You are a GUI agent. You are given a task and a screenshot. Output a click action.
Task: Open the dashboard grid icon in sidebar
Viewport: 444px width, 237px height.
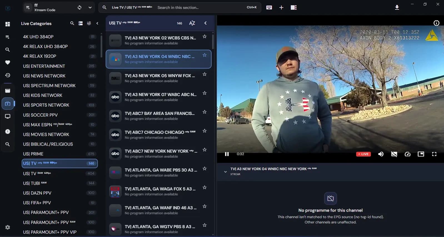pos(8,24)
